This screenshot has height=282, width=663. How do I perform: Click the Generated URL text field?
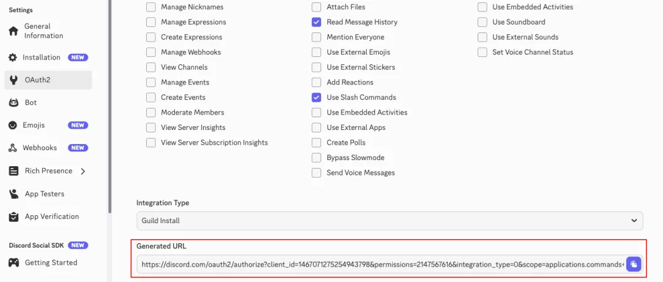381,264
